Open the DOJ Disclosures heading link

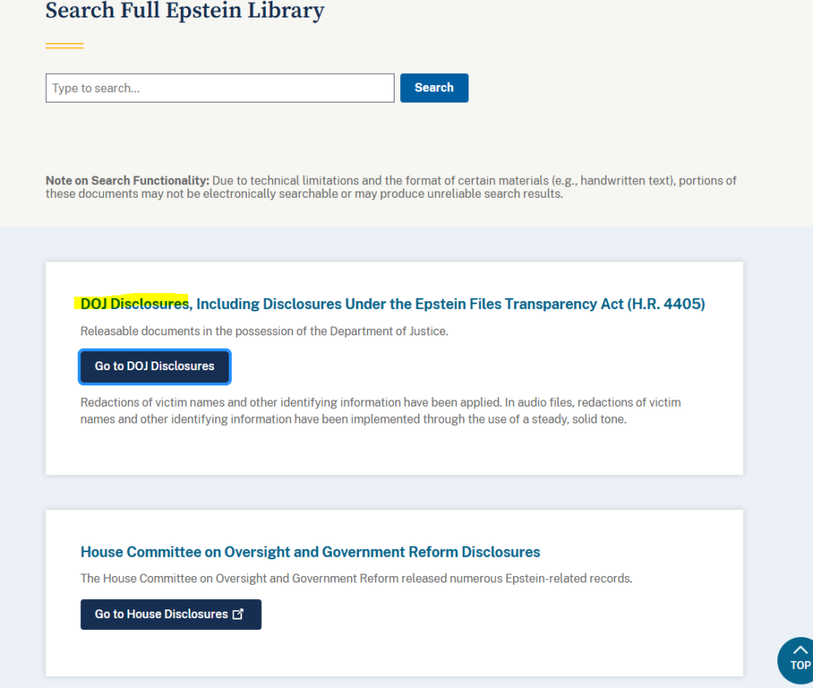point(391,303)
